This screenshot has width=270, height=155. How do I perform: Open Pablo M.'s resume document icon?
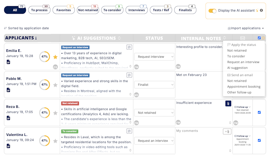pyautogui.click(x=8, y=90)
